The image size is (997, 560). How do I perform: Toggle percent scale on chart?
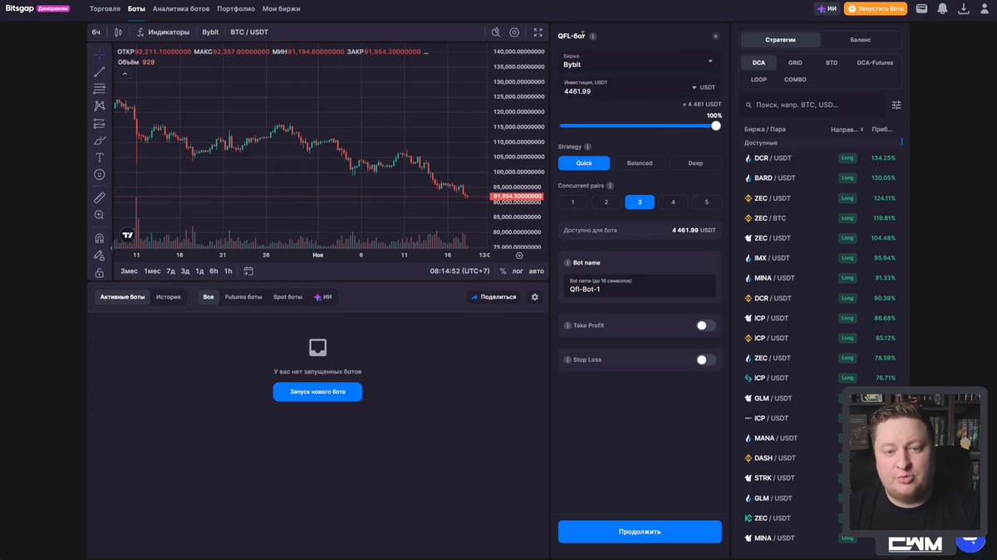coord(503,271)
